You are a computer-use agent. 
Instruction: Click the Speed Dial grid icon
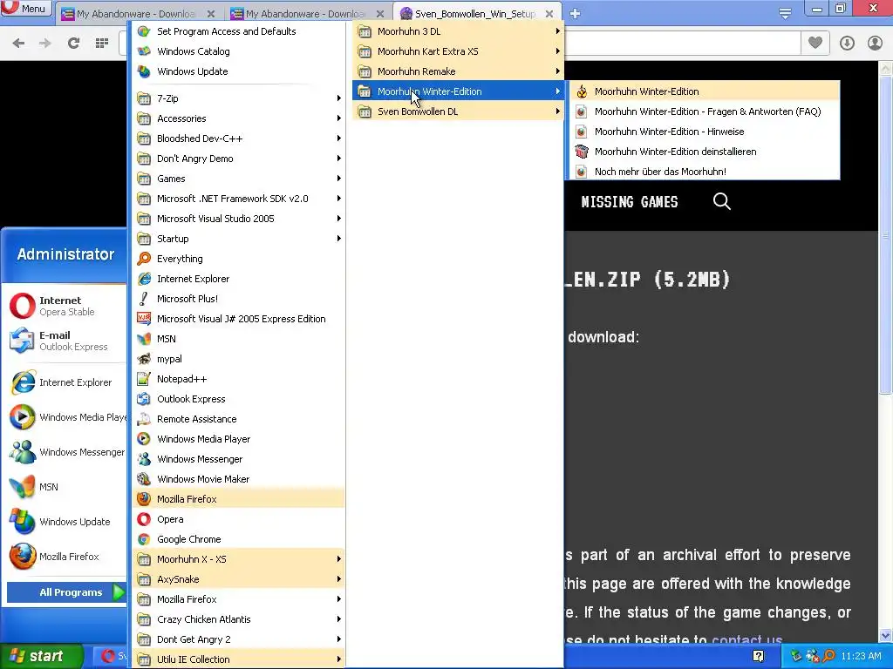[x=102, y=43]
